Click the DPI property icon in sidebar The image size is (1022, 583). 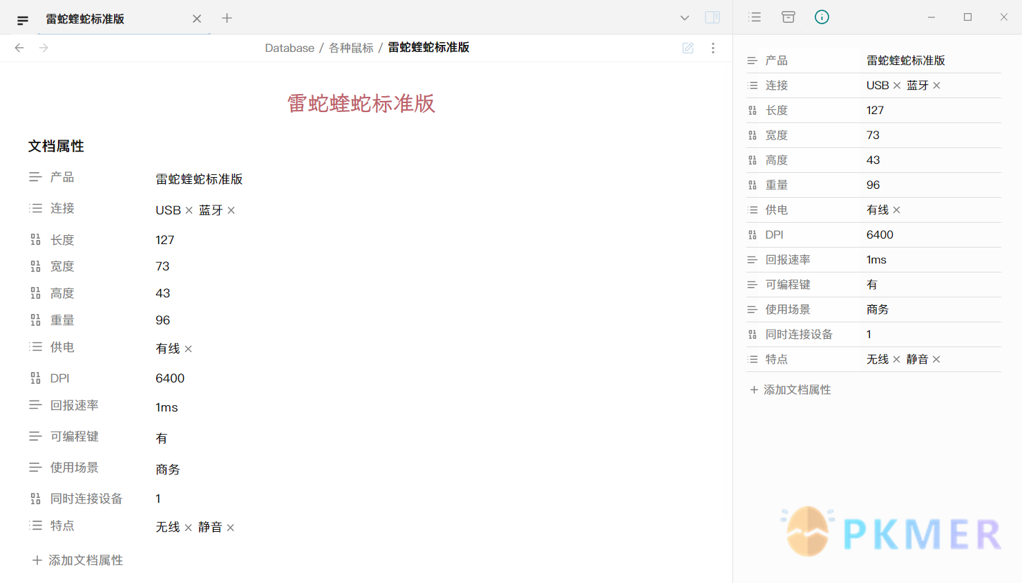(x=753, y=235)
